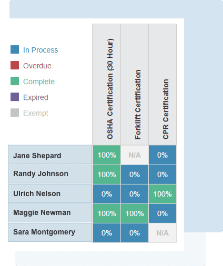The height and width of the screenshot is (266, 223).
Task: Click the red Overdue legend swatch
Action: coord(15,65)
